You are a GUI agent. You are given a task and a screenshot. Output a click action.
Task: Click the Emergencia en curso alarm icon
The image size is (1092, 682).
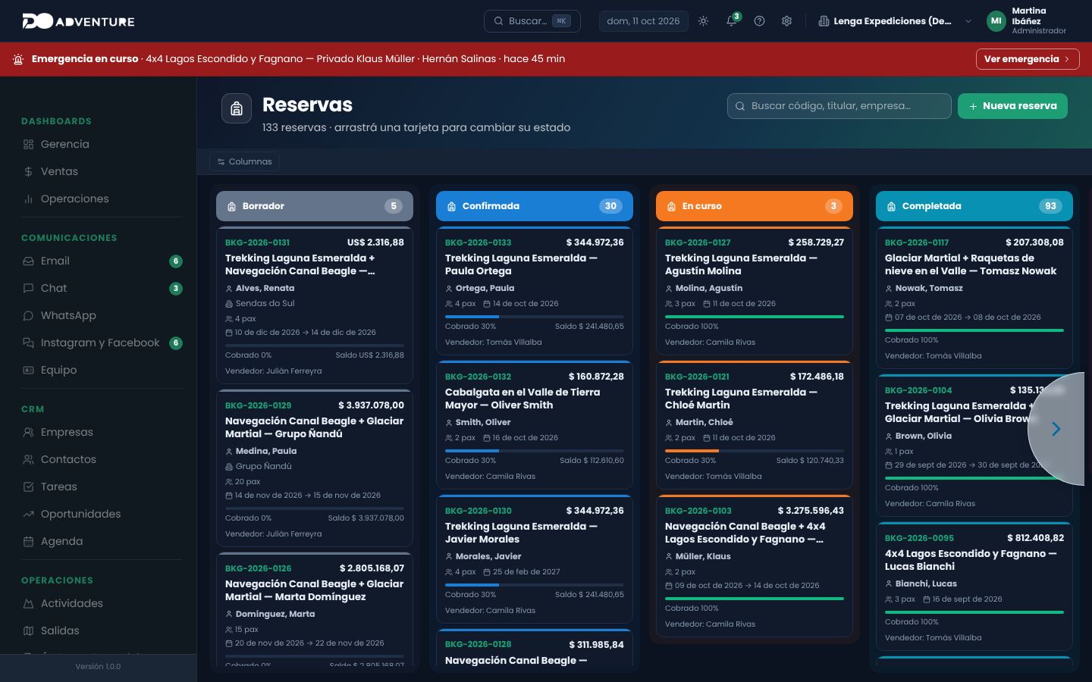[x=18, y=59]
